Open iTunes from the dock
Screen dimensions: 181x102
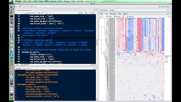point(12,29)
